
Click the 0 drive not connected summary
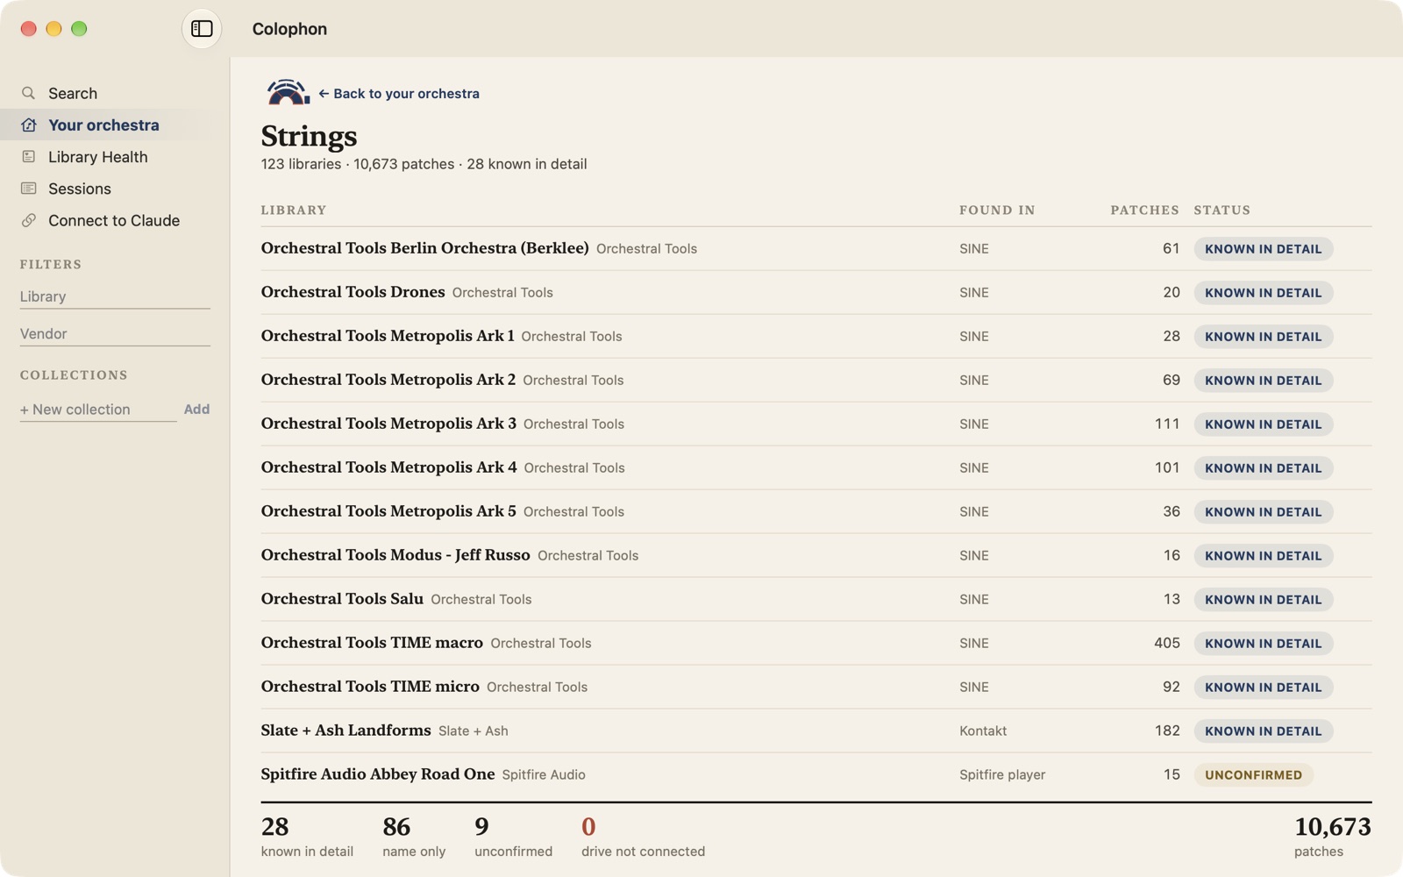tap(643, 837)
